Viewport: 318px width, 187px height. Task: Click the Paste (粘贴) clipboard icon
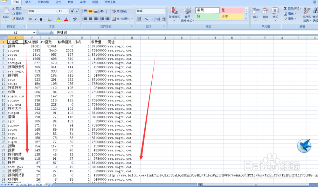point(6,11)
